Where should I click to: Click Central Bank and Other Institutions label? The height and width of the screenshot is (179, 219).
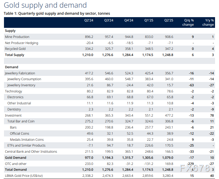click(31, 152)
